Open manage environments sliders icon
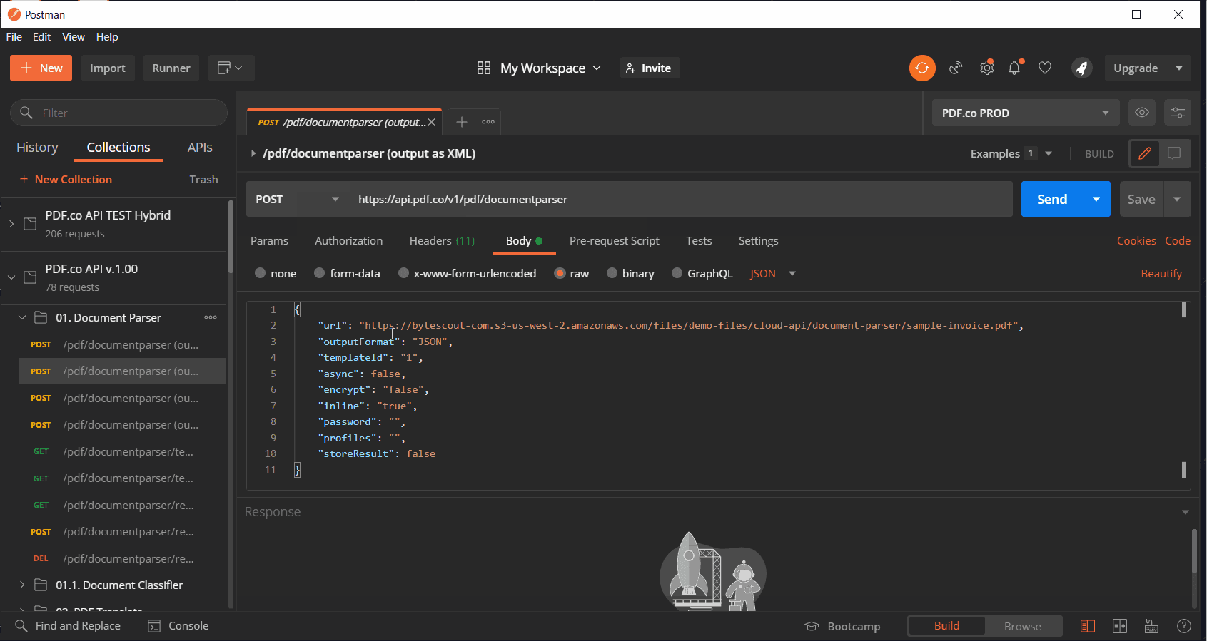The height and width of the screenshot is (641, 1207). [1177, 113]
